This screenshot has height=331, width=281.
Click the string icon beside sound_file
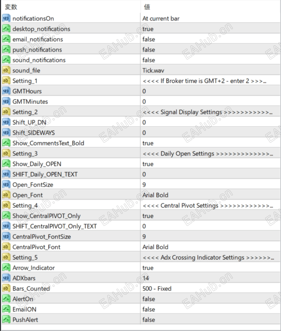(x=6, y=70)
